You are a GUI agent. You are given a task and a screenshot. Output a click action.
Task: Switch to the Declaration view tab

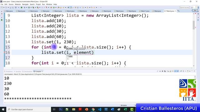click(27, 72)
